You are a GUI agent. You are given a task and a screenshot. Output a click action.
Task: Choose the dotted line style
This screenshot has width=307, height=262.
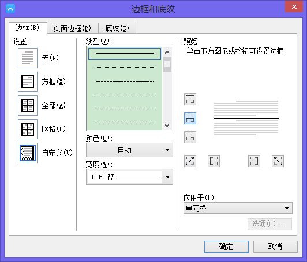point(125,68)
